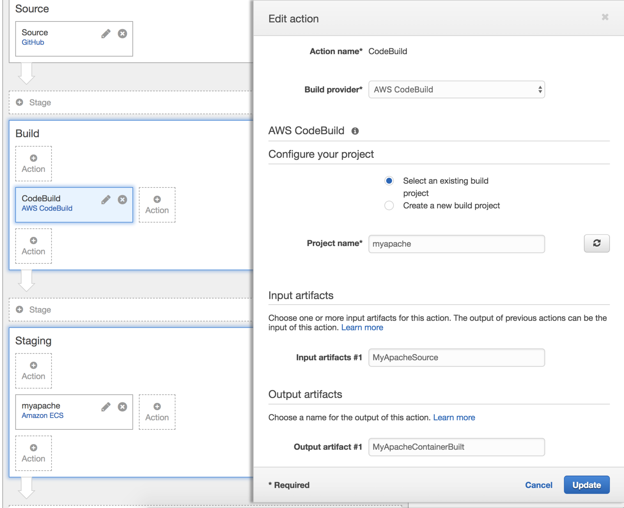Viewport: 624px width, 508px height.
Task: Add Action above CodeBuild in Build stage
Action: click(x=33, y=164)
